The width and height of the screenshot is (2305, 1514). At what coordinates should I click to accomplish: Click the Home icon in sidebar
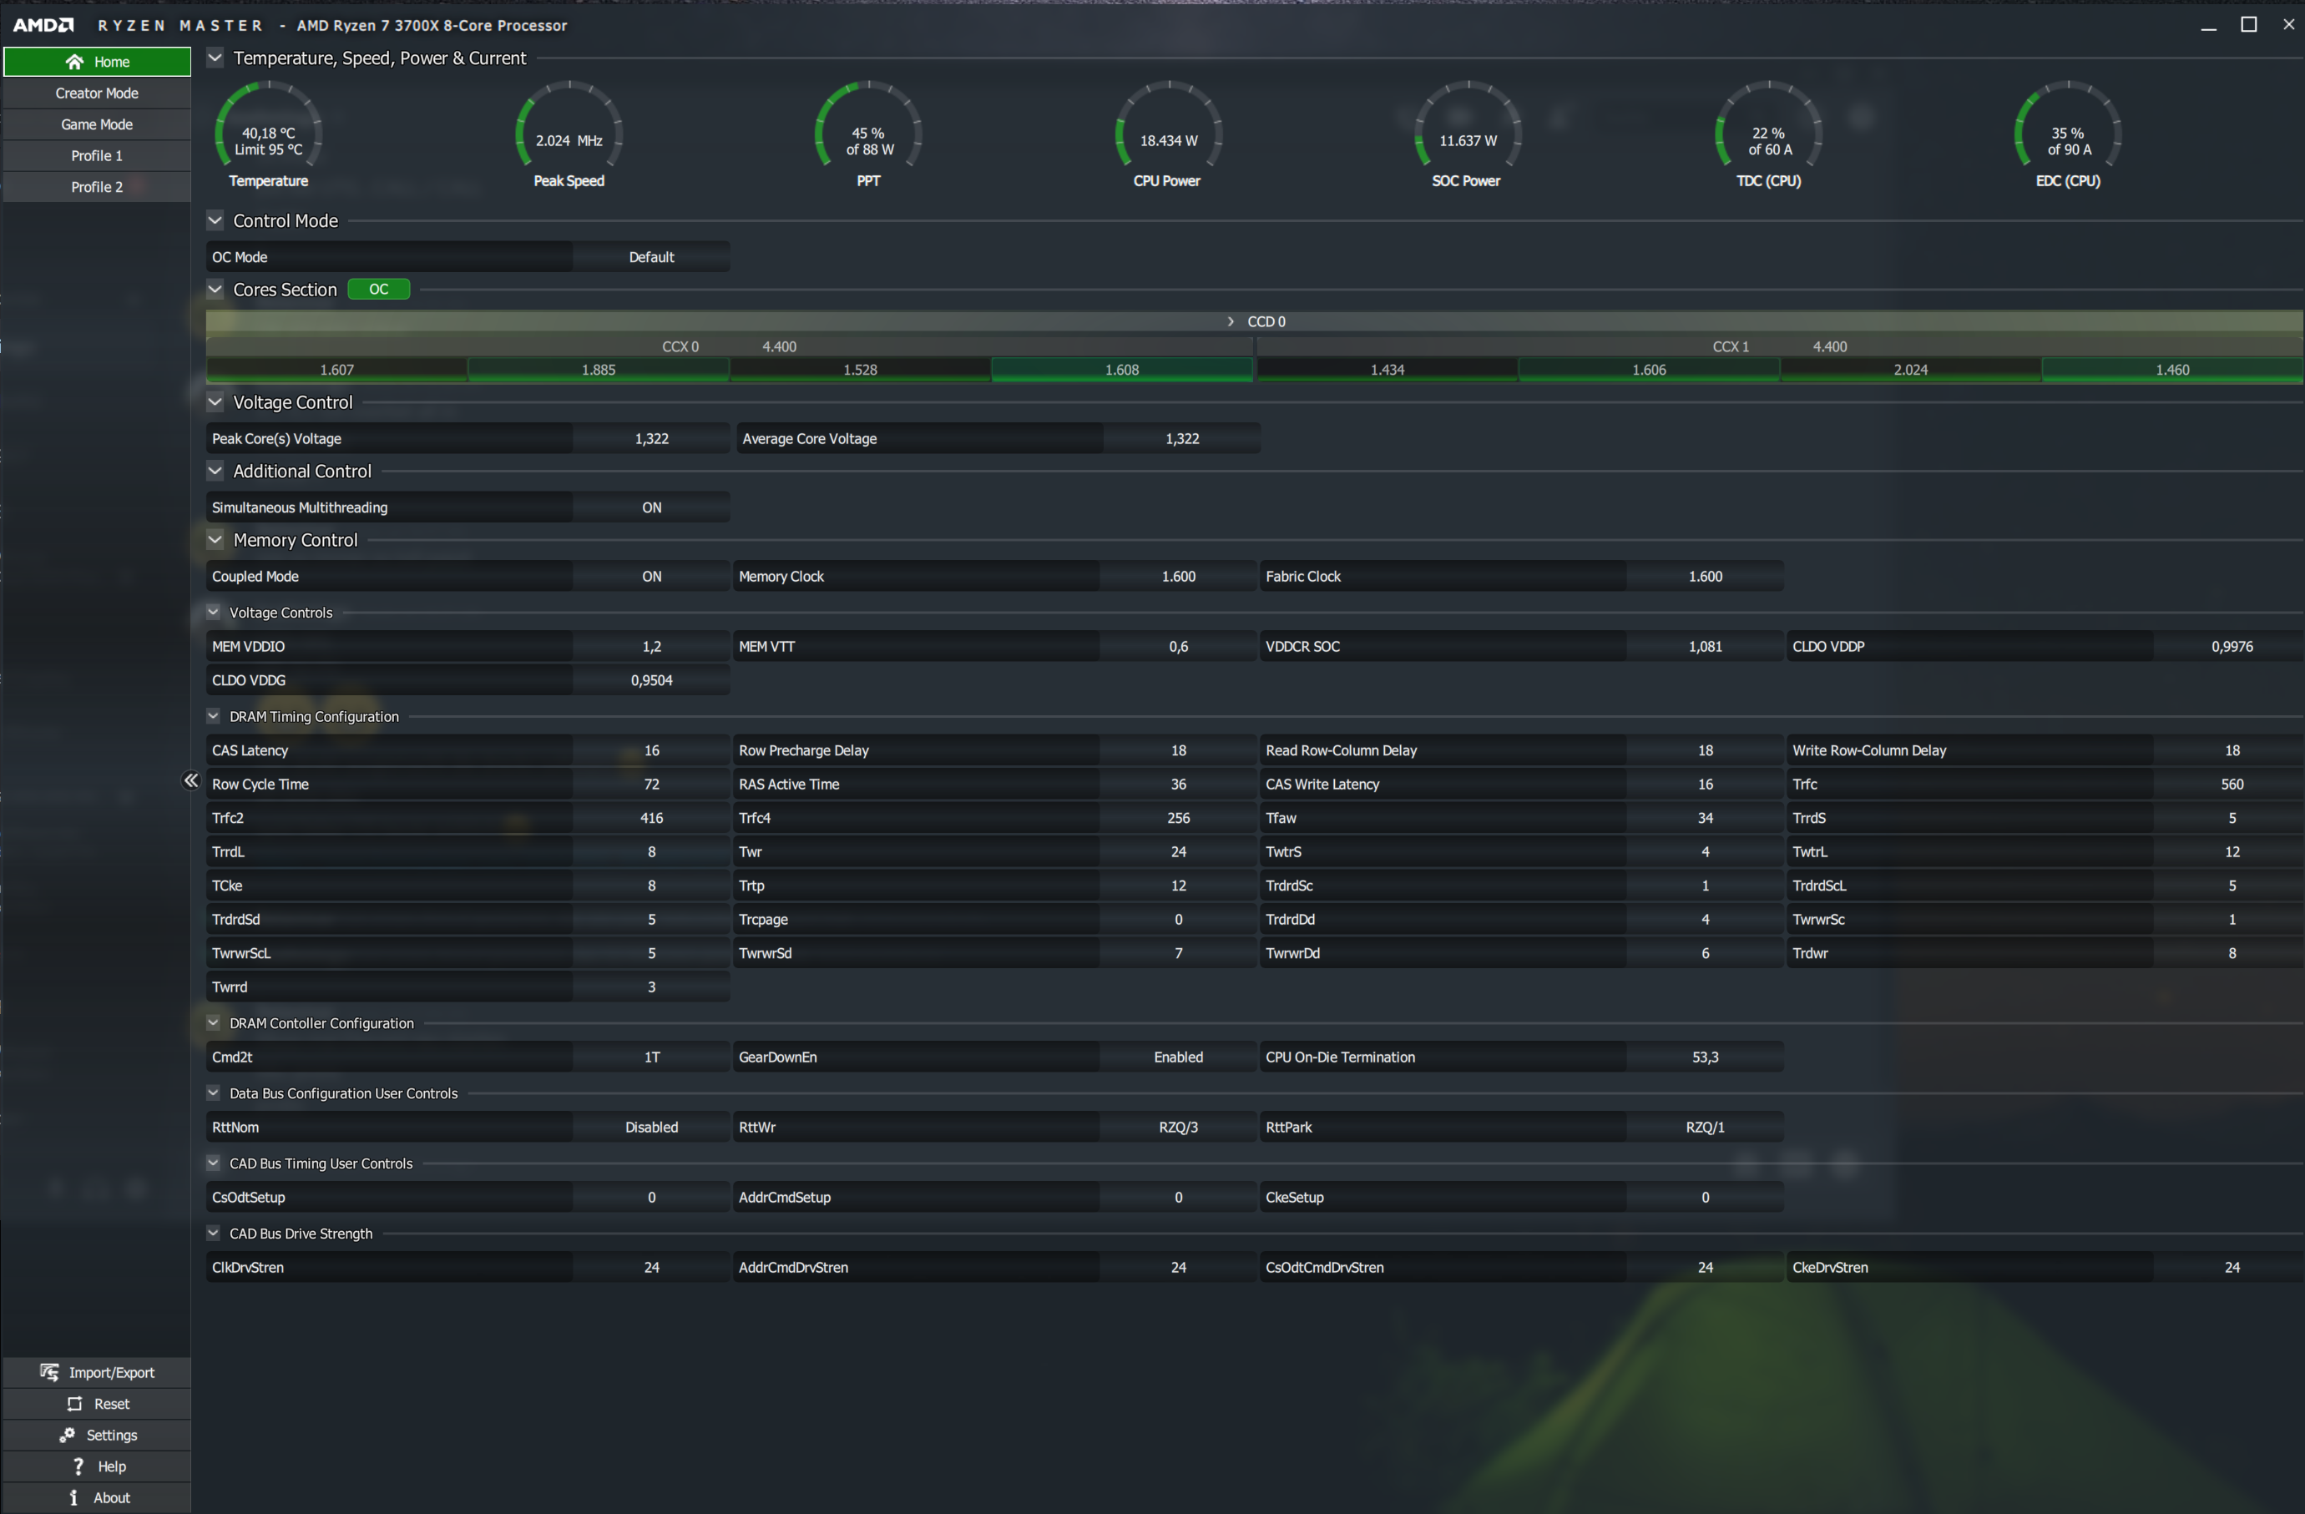pos(74,62)
